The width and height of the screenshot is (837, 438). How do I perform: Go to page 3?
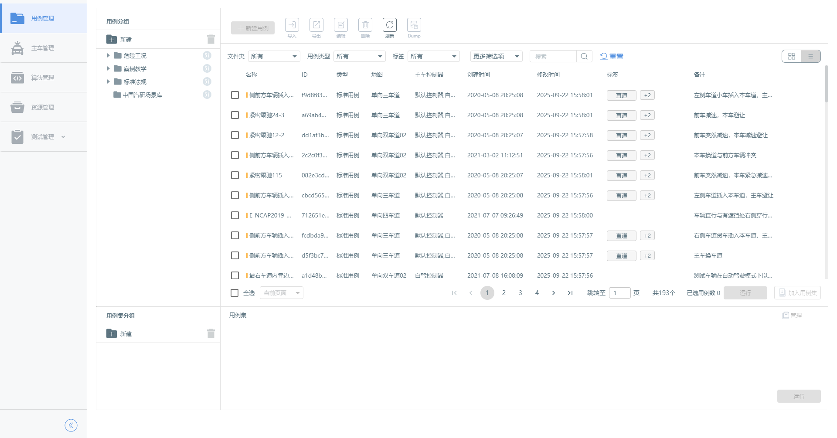point(521,293)
